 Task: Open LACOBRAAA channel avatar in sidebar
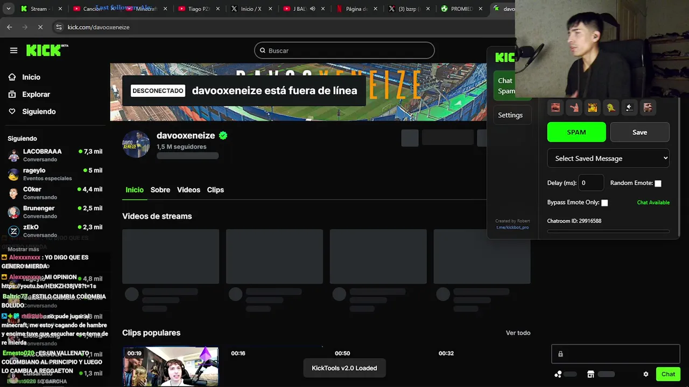[x=14, y=155]
